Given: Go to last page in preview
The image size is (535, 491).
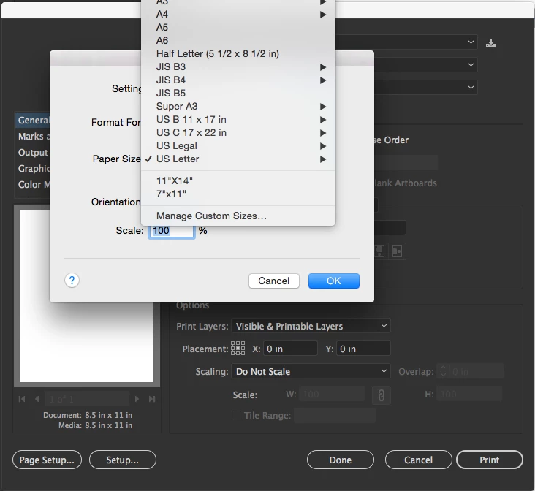Looking at the screenshot, I should point(152,399).
